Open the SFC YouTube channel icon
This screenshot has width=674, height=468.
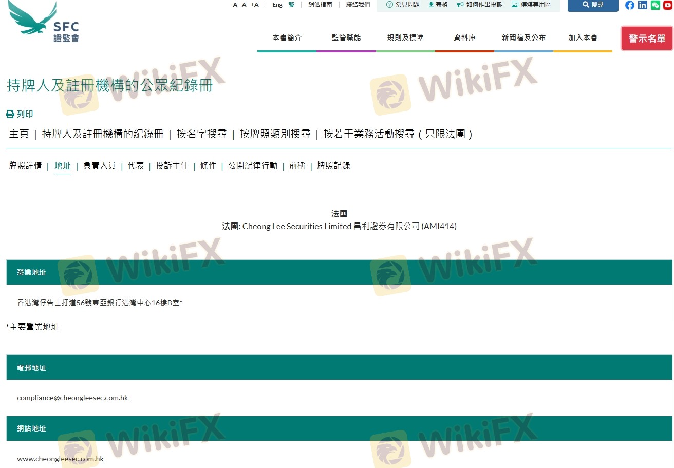pyautogui.click(x=667, y=5)
